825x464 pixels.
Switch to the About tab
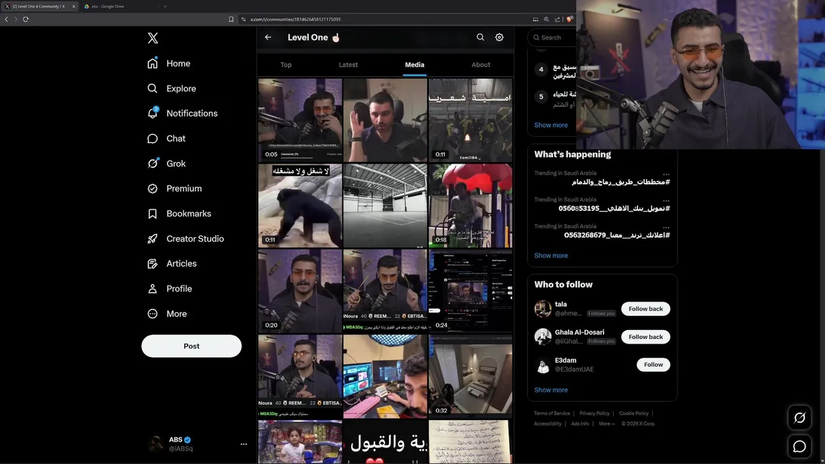pyautogui.click(x=481, y=64)
